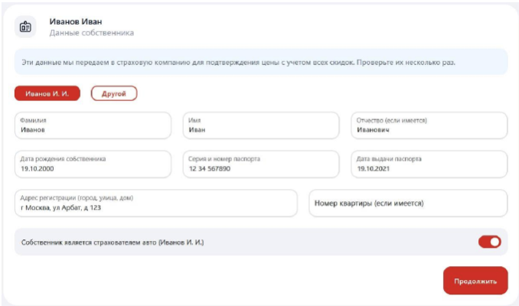Click the passport number value 12 34 567890
The height and width of the screenshot is (306, 519).
pyautogui.click(x=210, y=169)
